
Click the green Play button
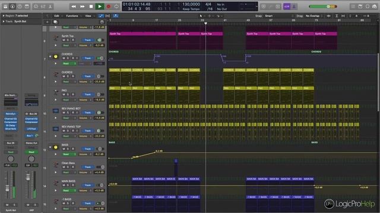(x=100, y=7)
